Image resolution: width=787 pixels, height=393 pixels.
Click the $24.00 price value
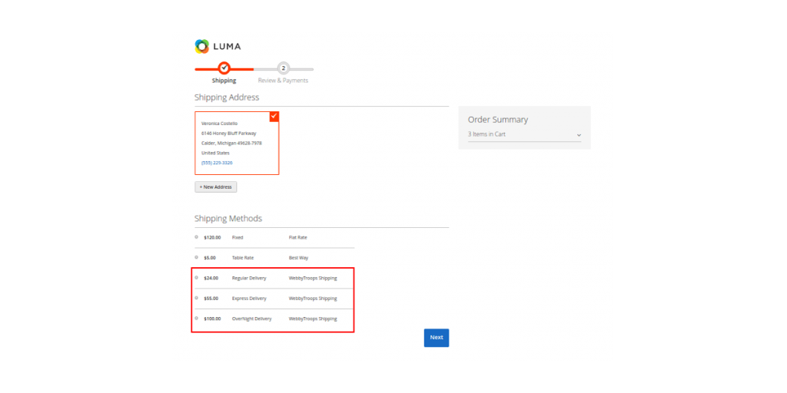(211, 278)
